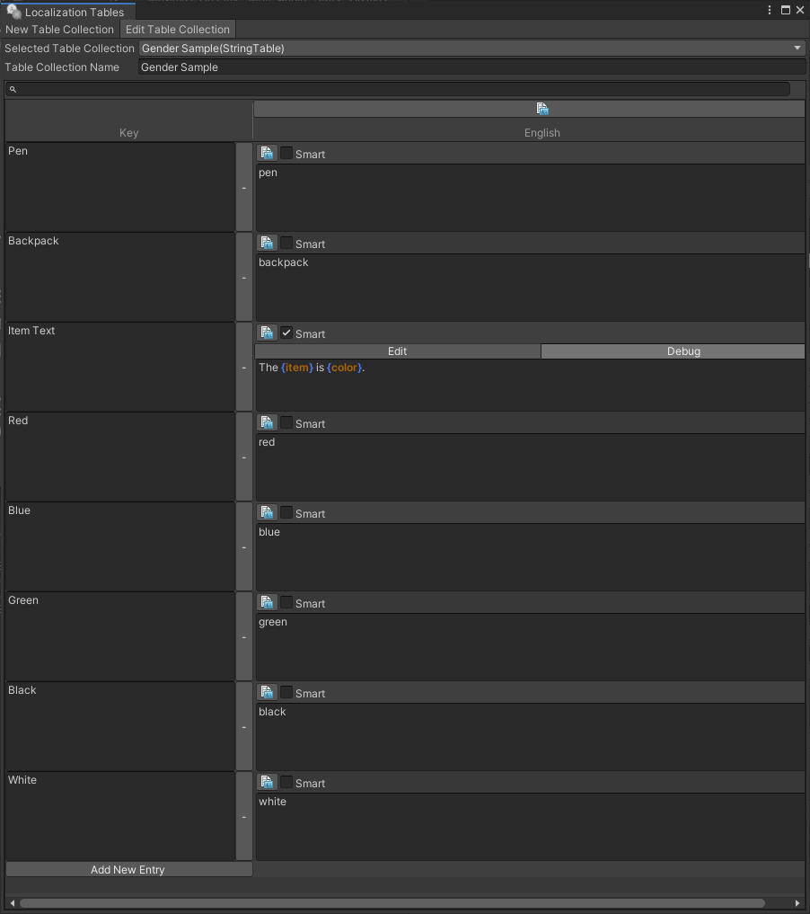Open the window options three-dot menu

coord(770,10)
